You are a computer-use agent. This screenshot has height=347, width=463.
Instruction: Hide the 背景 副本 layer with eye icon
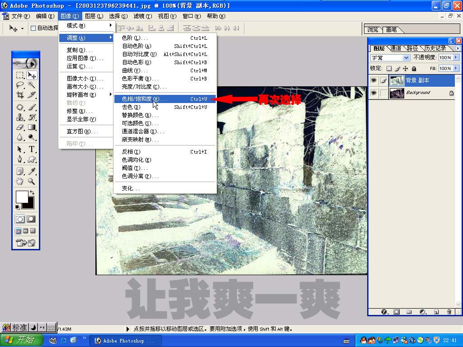coord(373,80)
